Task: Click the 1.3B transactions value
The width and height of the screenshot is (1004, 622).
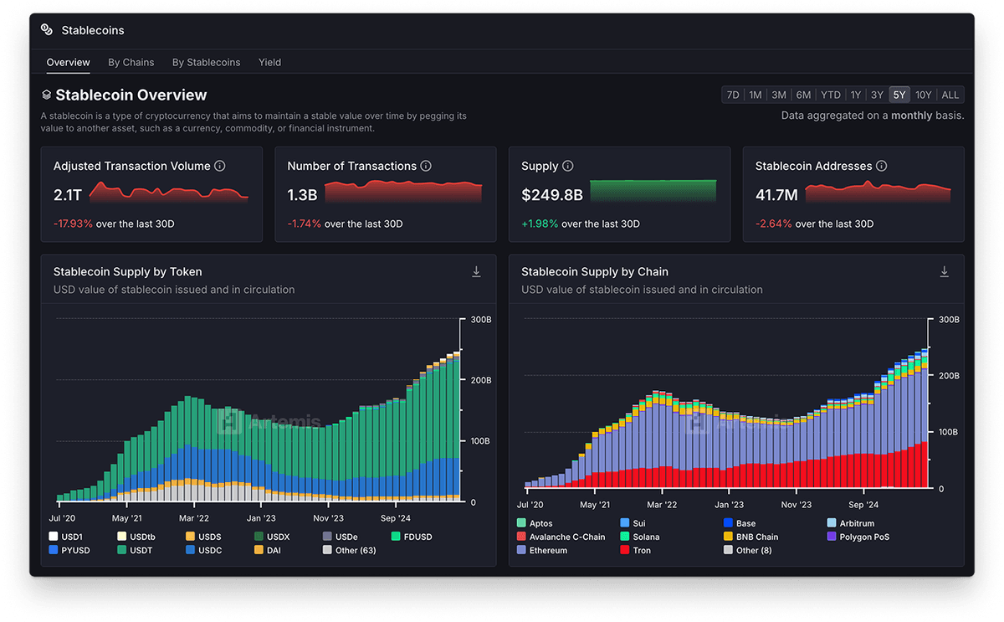Action: pos(302,194)
